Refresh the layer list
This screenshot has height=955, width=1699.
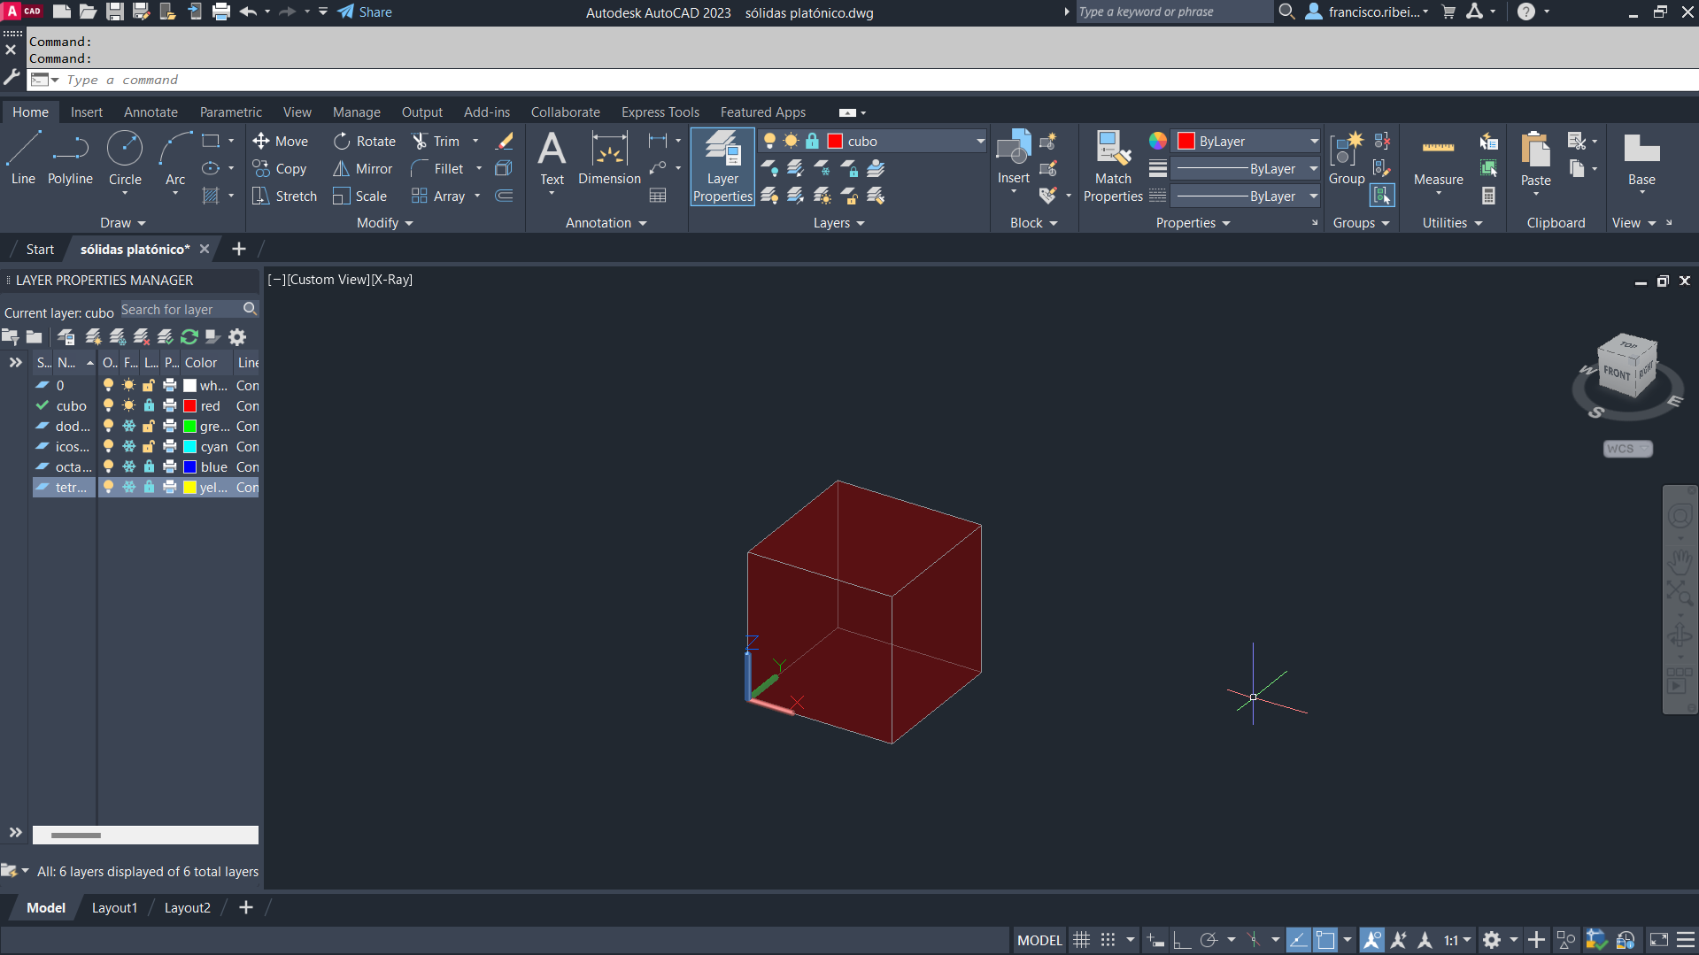point(189,337)
